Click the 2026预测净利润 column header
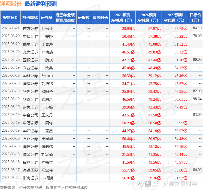Image resolution: width=203 pixels, height=190 pixels. pos(149,18)
